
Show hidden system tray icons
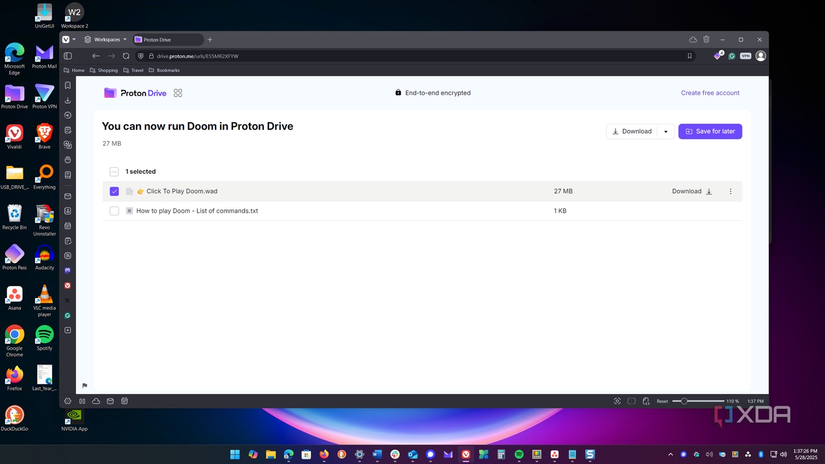(x=670, y=454)
